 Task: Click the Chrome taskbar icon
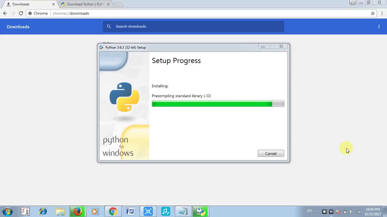click(113, 212)
